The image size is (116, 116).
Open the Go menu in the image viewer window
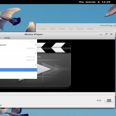coord(71,29)
